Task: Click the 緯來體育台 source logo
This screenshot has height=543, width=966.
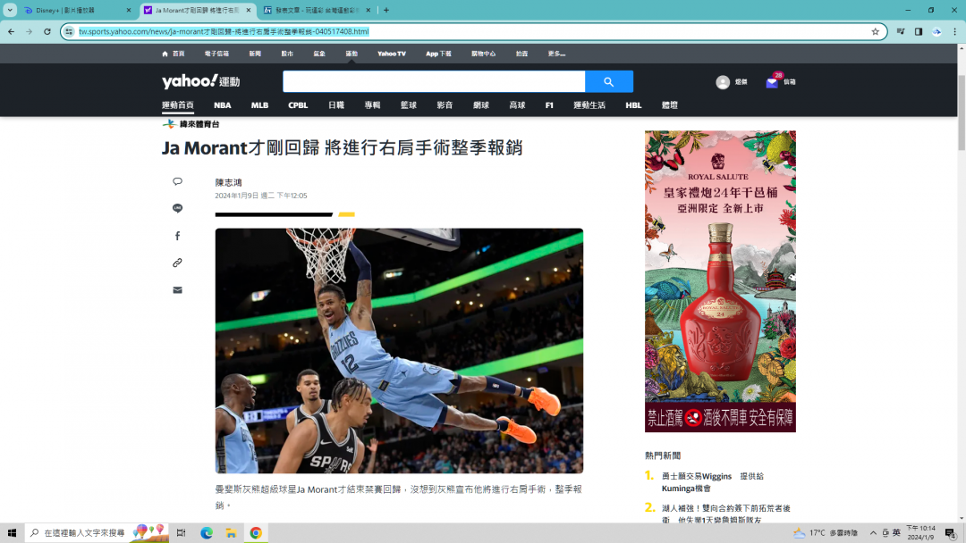Action: coord(191,124)
